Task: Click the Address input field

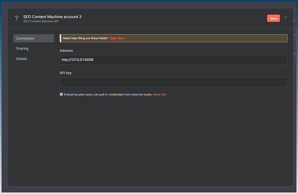Action: (173, 60)
